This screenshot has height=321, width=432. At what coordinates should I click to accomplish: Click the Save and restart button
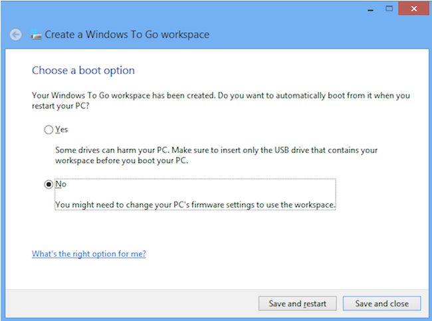297,303
